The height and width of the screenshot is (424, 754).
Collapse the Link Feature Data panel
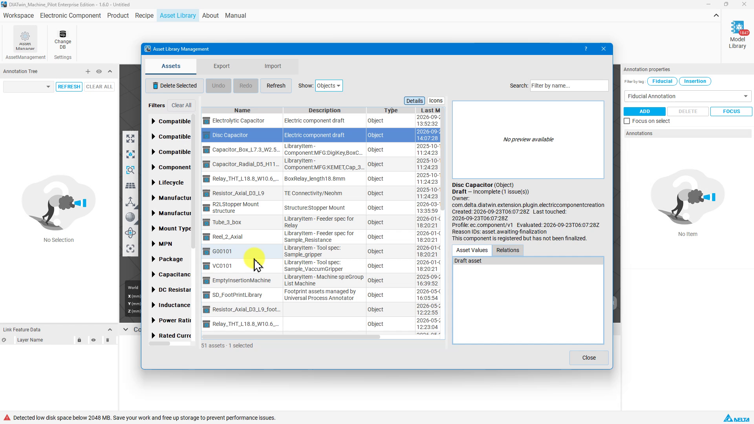(110, 330)
